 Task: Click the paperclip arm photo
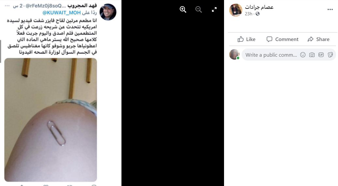point(51,120)
